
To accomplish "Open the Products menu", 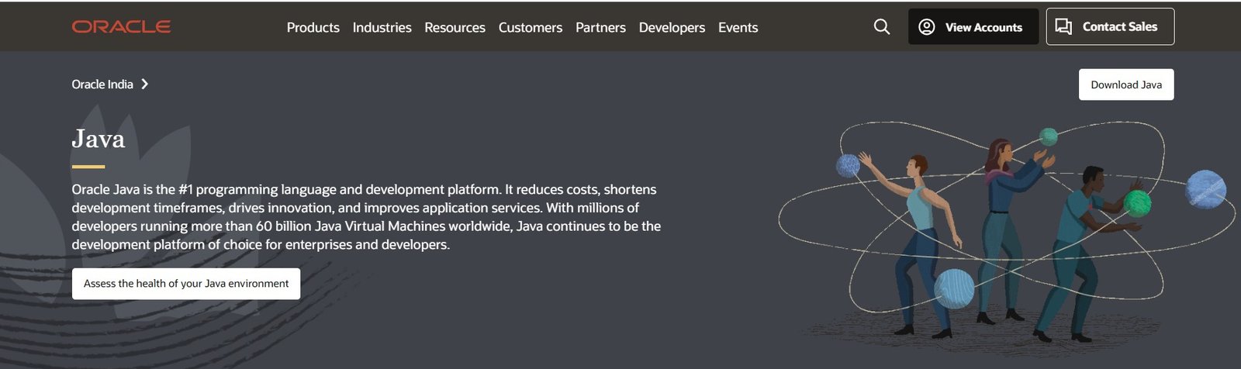I will coord(313,27).
